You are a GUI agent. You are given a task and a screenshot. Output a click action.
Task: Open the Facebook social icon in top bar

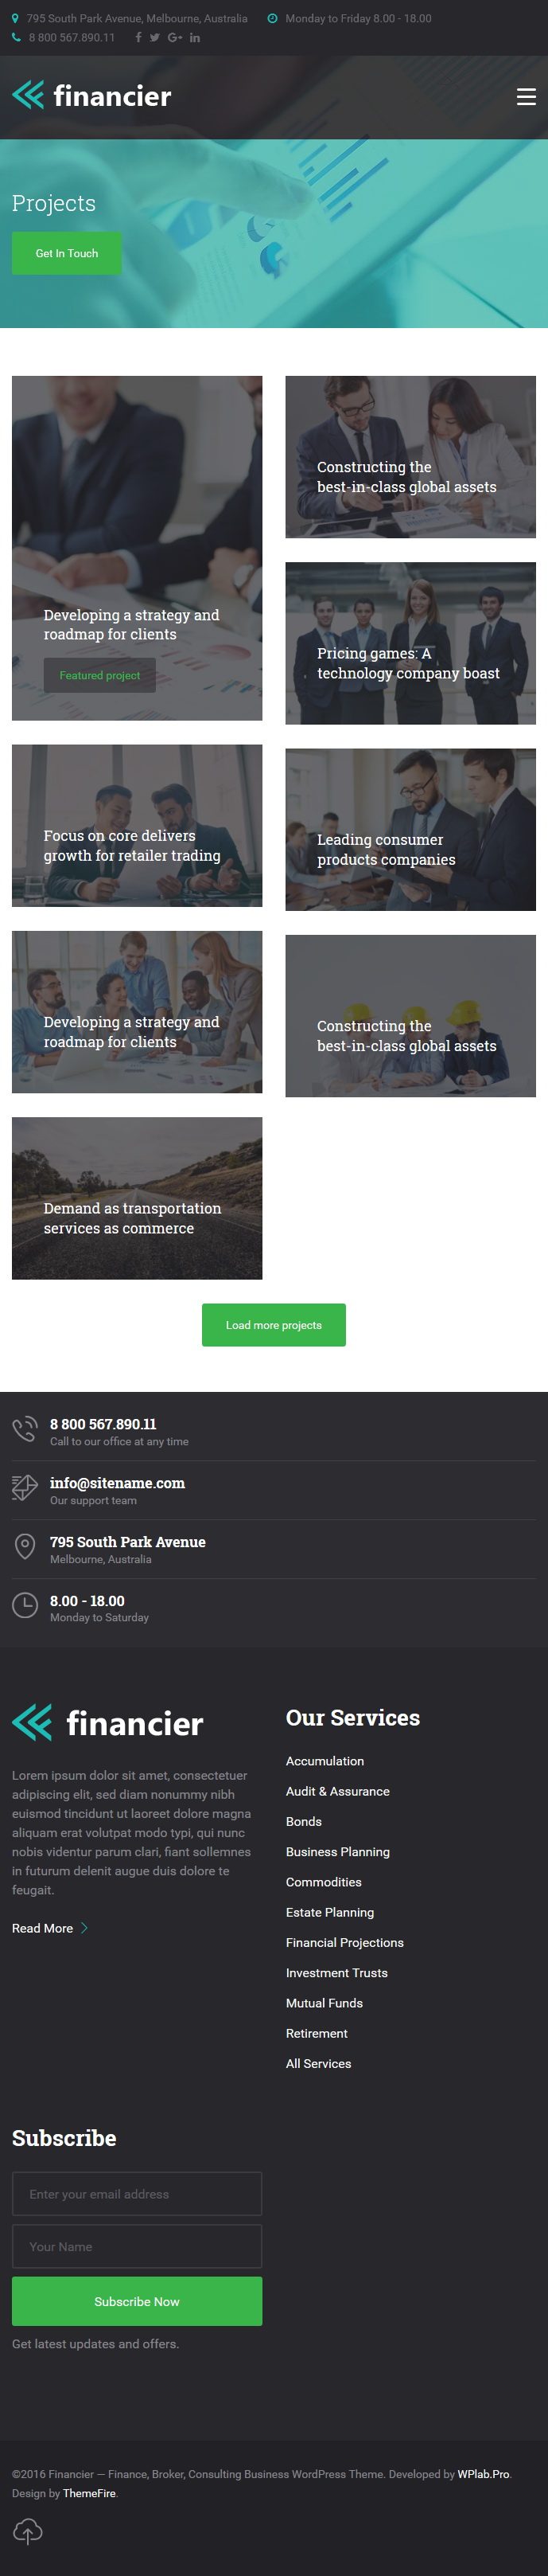pos(138,38)
